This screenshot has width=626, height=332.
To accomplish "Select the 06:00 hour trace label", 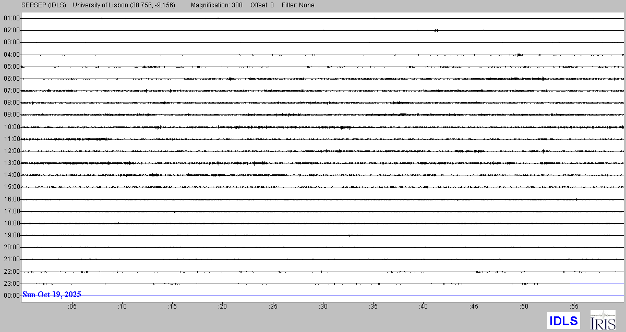I will 11,79.
